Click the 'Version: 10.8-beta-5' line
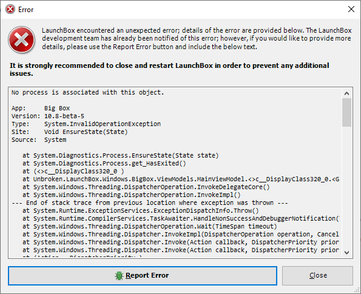Image resolution: width=361 pixels, height=294 pixels. (x=48, y=116)
